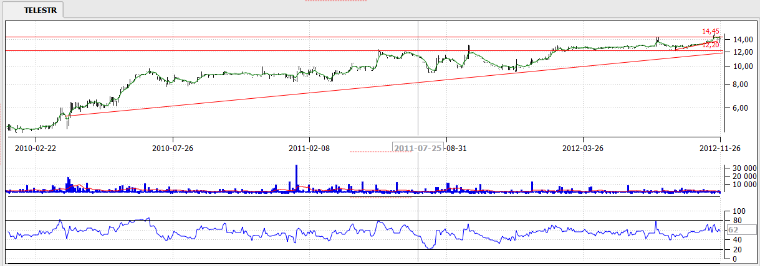The image size is (760, 266).
Task: Click the 14,00 price axis label
Action: tap(737, 39)
